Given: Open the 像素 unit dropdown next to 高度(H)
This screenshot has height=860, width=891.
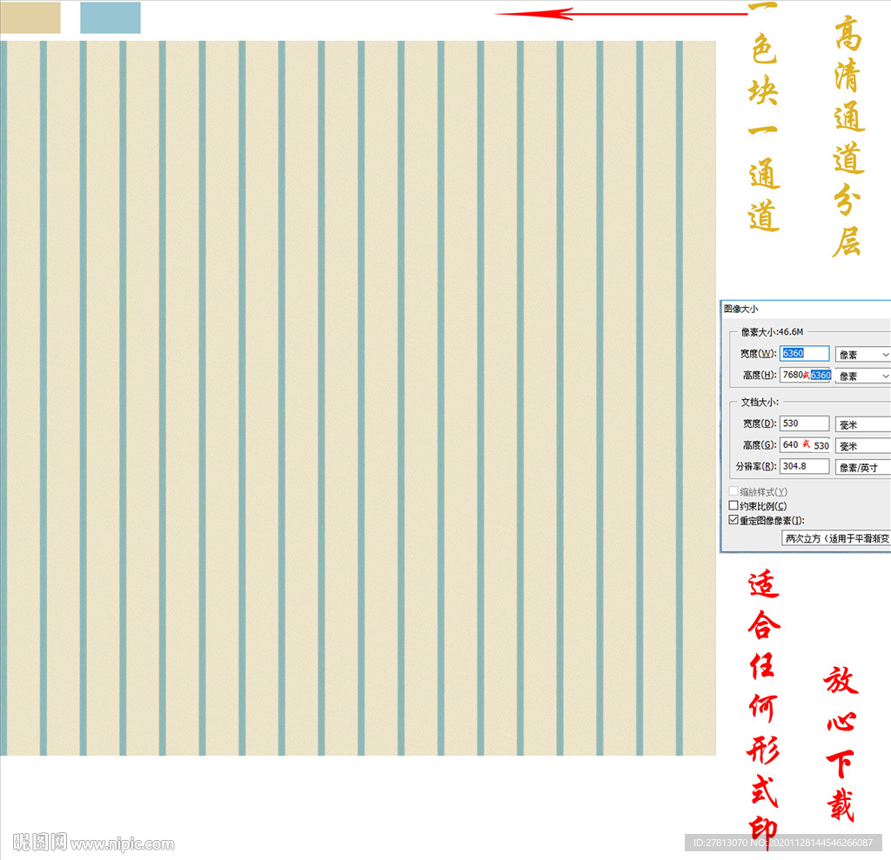Looking at the screenshot, I should tap(862, 376).
